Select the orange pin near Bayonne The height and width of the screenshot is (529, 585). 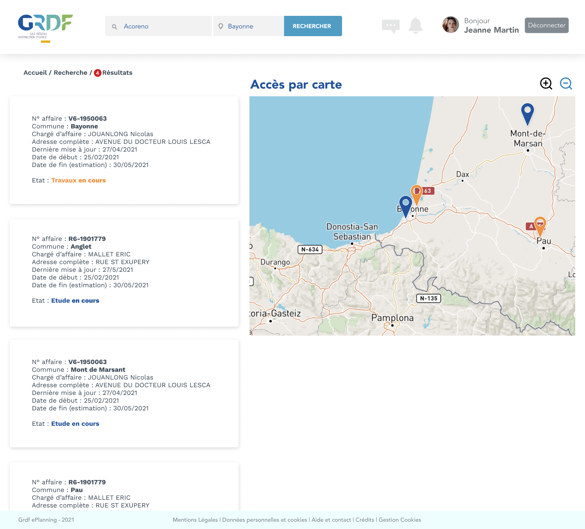click(417, 195)
